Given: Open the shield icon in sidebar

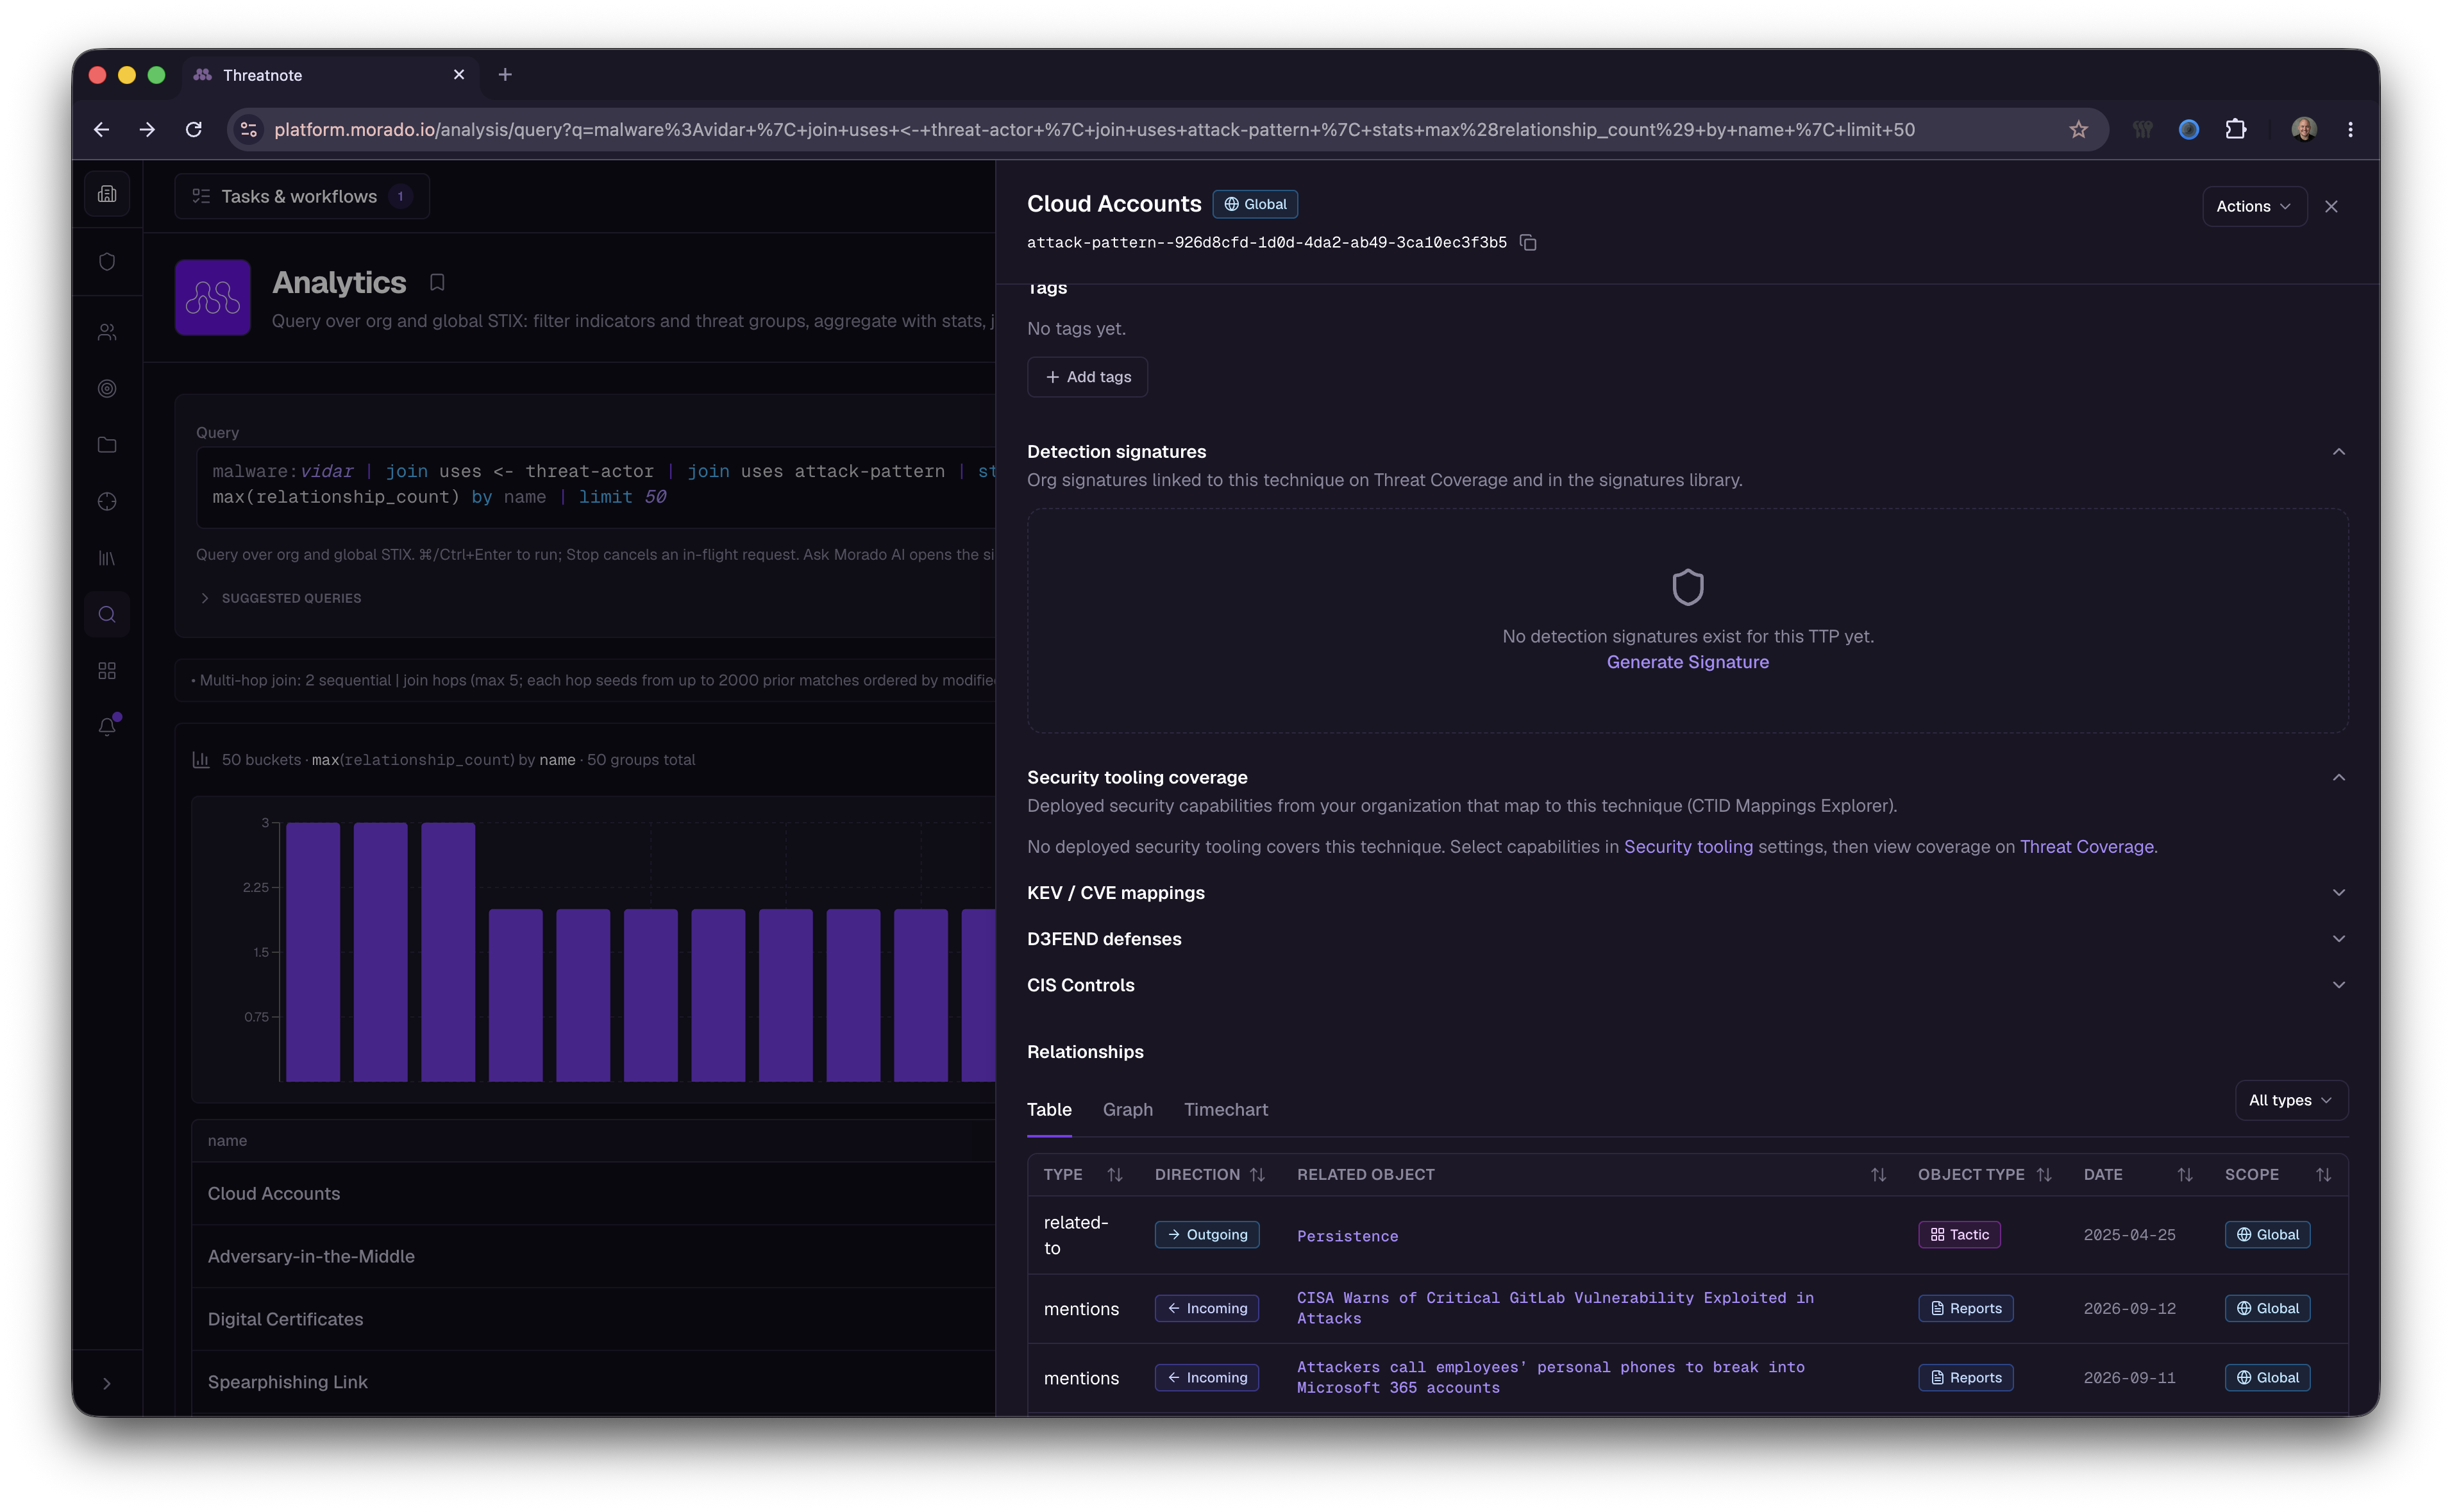Looking at the screenshot, I should [x=107, y=261].
